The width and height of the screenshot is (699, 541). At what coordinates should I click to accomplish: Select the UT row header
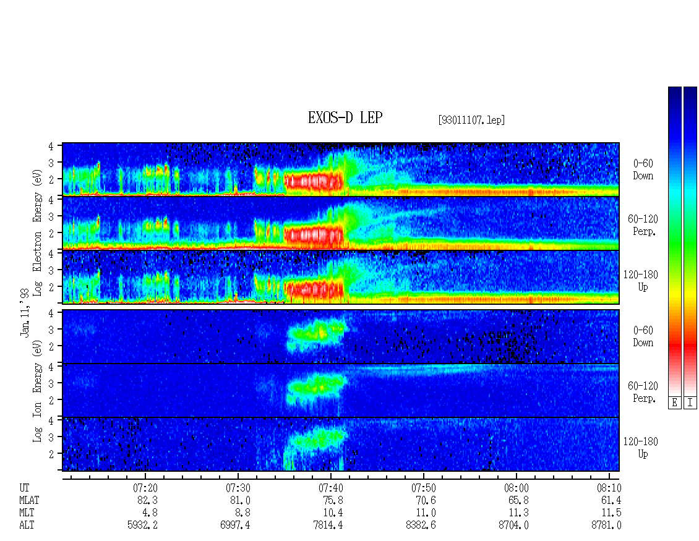point(24,488)
